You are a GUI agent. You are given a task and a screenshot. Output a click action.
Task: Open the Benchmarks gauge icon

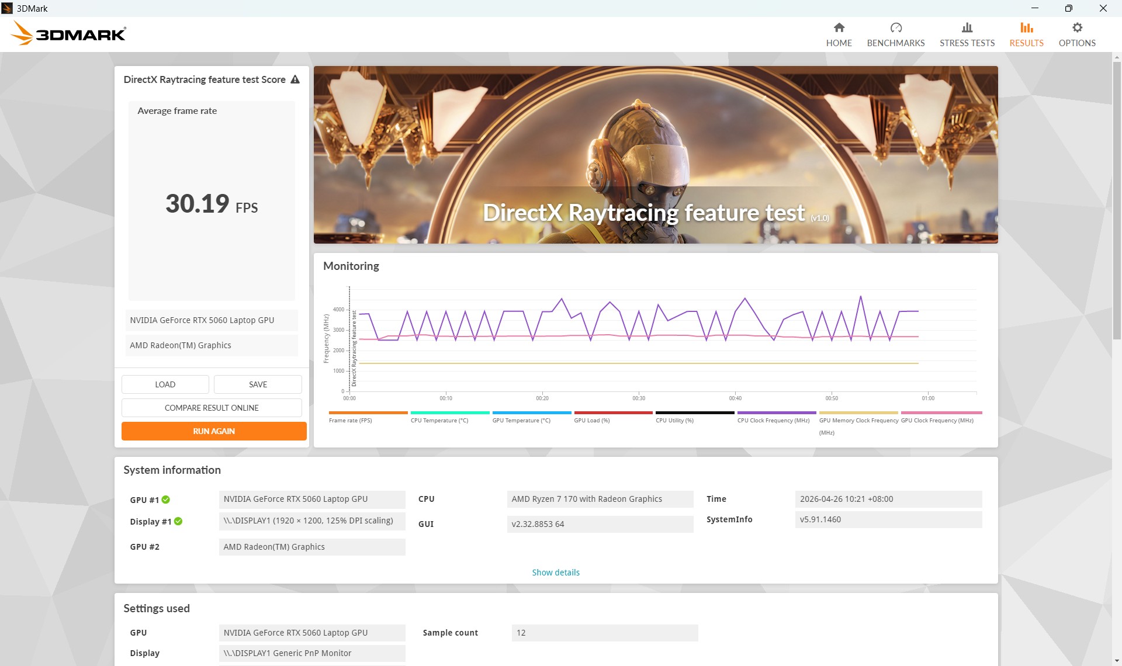[896, 27]
